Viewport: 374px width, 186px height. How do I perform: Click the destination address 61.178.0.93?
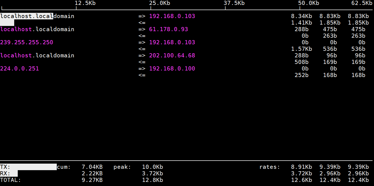pos(168,29)
